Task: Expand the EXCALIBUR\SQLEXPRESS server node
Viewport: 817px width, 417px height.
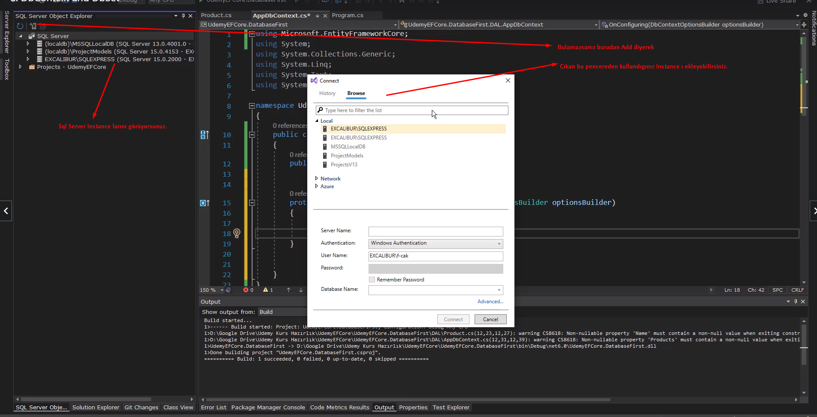Action: click(x=27, y=59)
